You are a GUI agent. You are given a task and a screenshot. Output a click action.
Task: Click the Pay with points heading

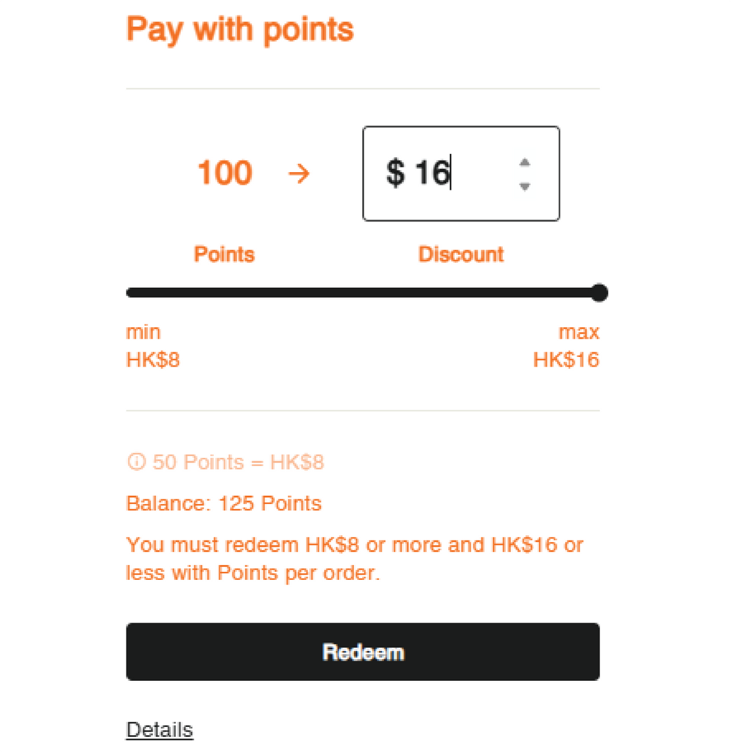coord(240,30)
